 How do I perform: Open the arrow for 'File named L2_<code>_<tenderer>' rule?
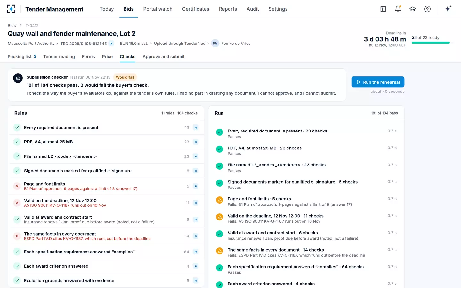click(x=196, y=156)
